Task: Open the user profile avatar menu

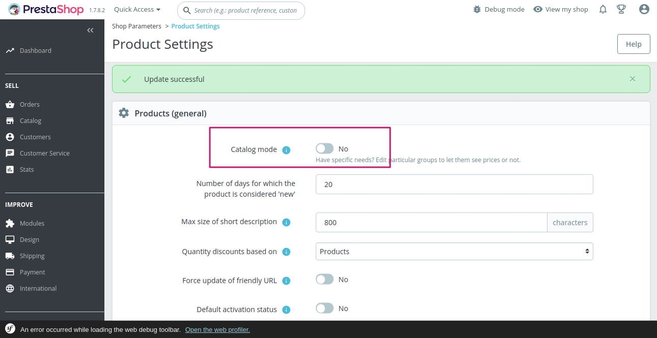Action: point(644,9)
